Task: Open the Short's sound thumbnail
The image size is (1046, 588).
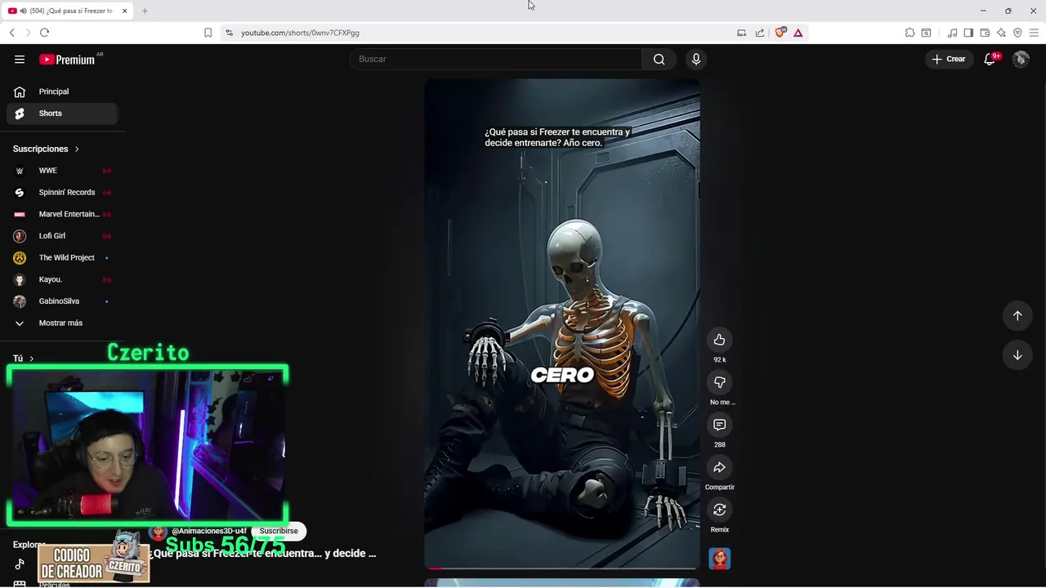Action: 719,559
